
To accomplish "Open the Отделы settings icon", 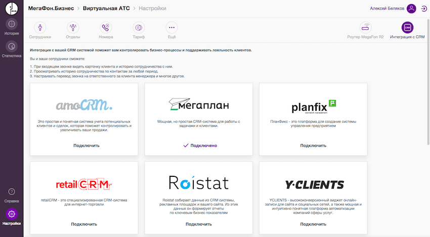I will point(73,28).
